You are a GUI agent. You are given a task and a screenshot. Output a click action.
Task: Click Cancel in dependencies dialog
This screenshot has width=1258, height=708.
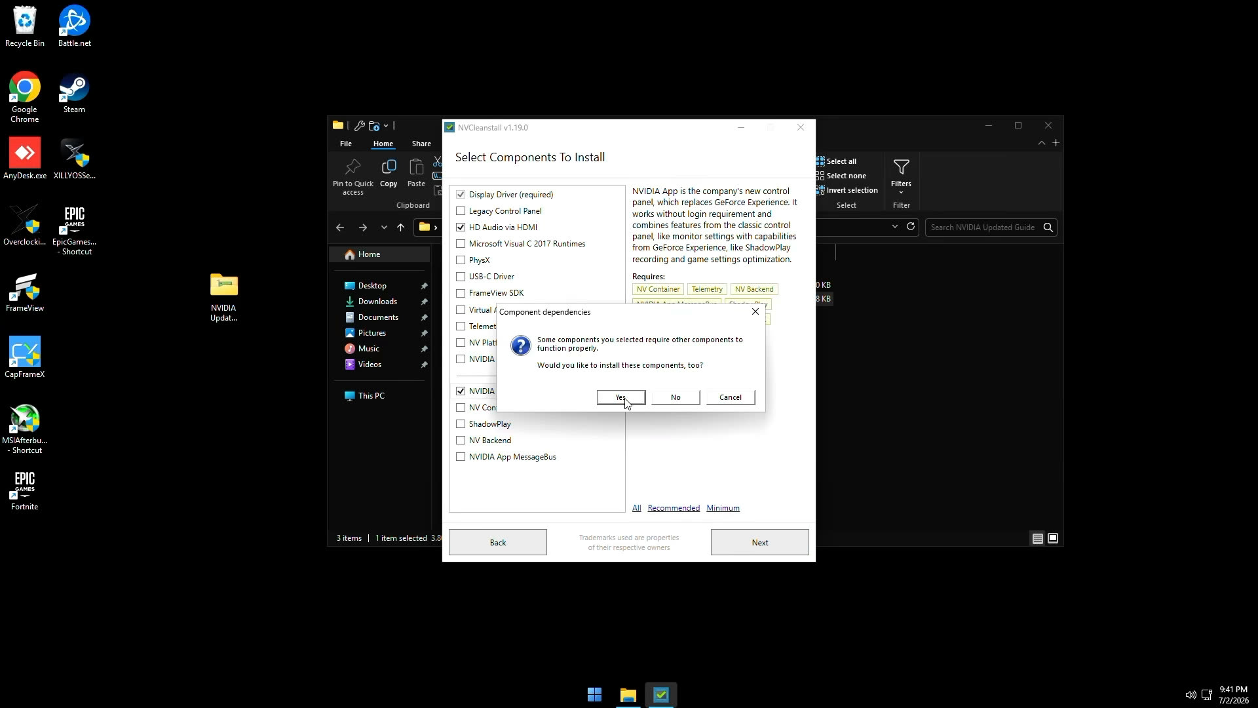coord(731,397)
